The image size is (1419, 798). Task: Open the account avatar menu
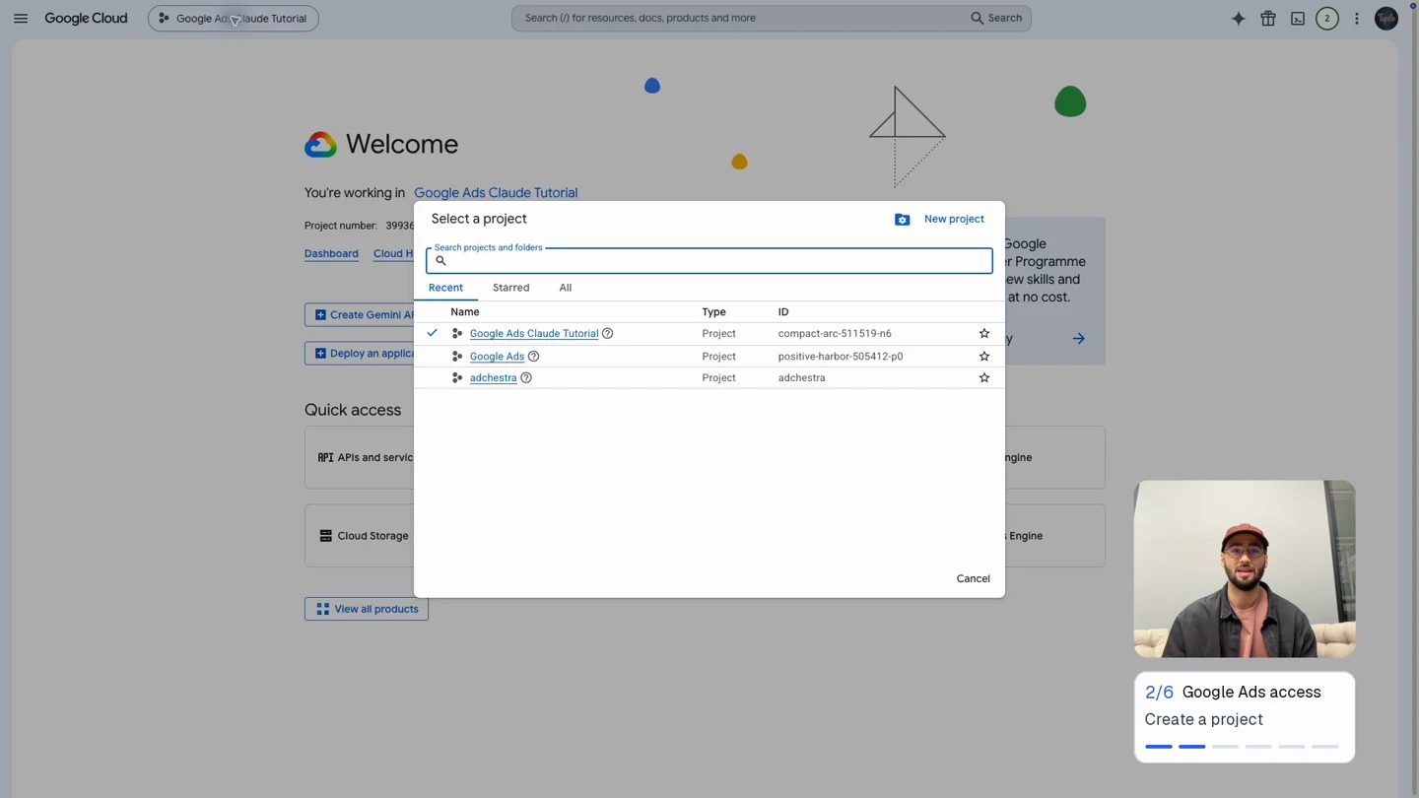pyautogui.click(x=1386, y=18)
